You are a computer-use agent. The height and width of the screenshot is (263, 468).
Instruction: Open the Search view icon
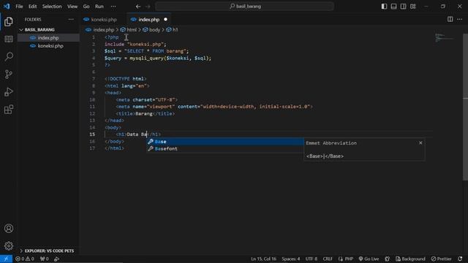pyautogui.click(x=9, y=56)
